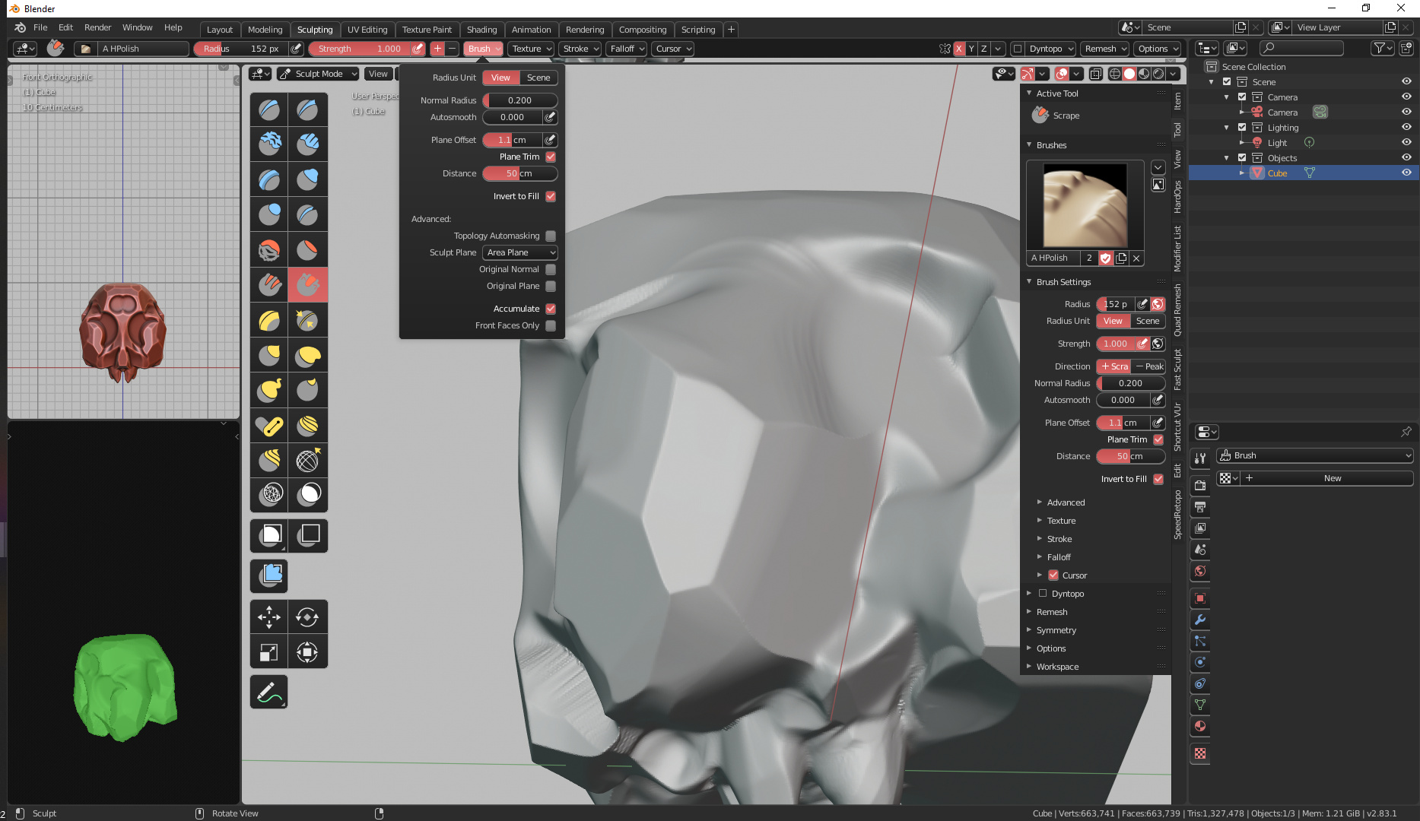The width and height of the screenshot is (1420, 821).
Task: Open the Sculpt Plane dropdown
Action: (520, 252)
